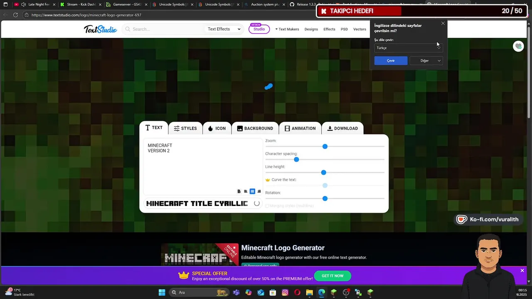532x299 pixels.
Task: Open the ICON tab
Action: point(217,128)
